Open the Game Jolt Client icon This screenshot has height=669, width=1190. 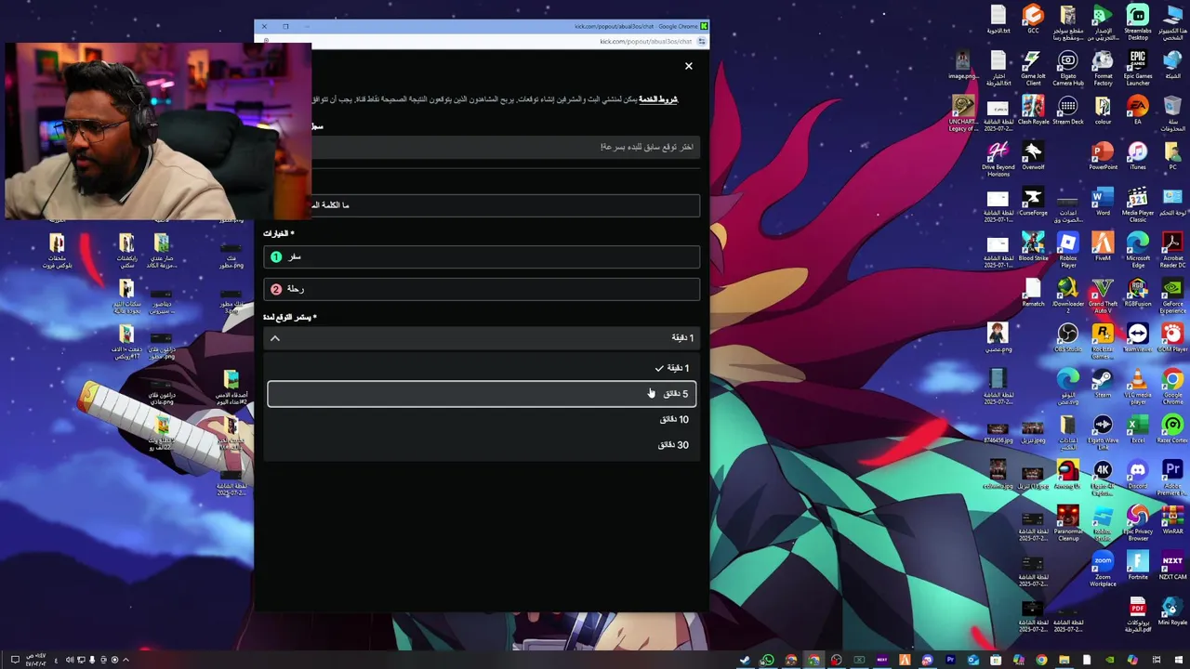tap(1033, 68)
